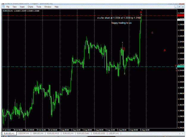Image resolution: width=186 pixels, height=137 pixels.
Task: Select the wave label '2' below the candle
Action: click(x=124, y=74)
